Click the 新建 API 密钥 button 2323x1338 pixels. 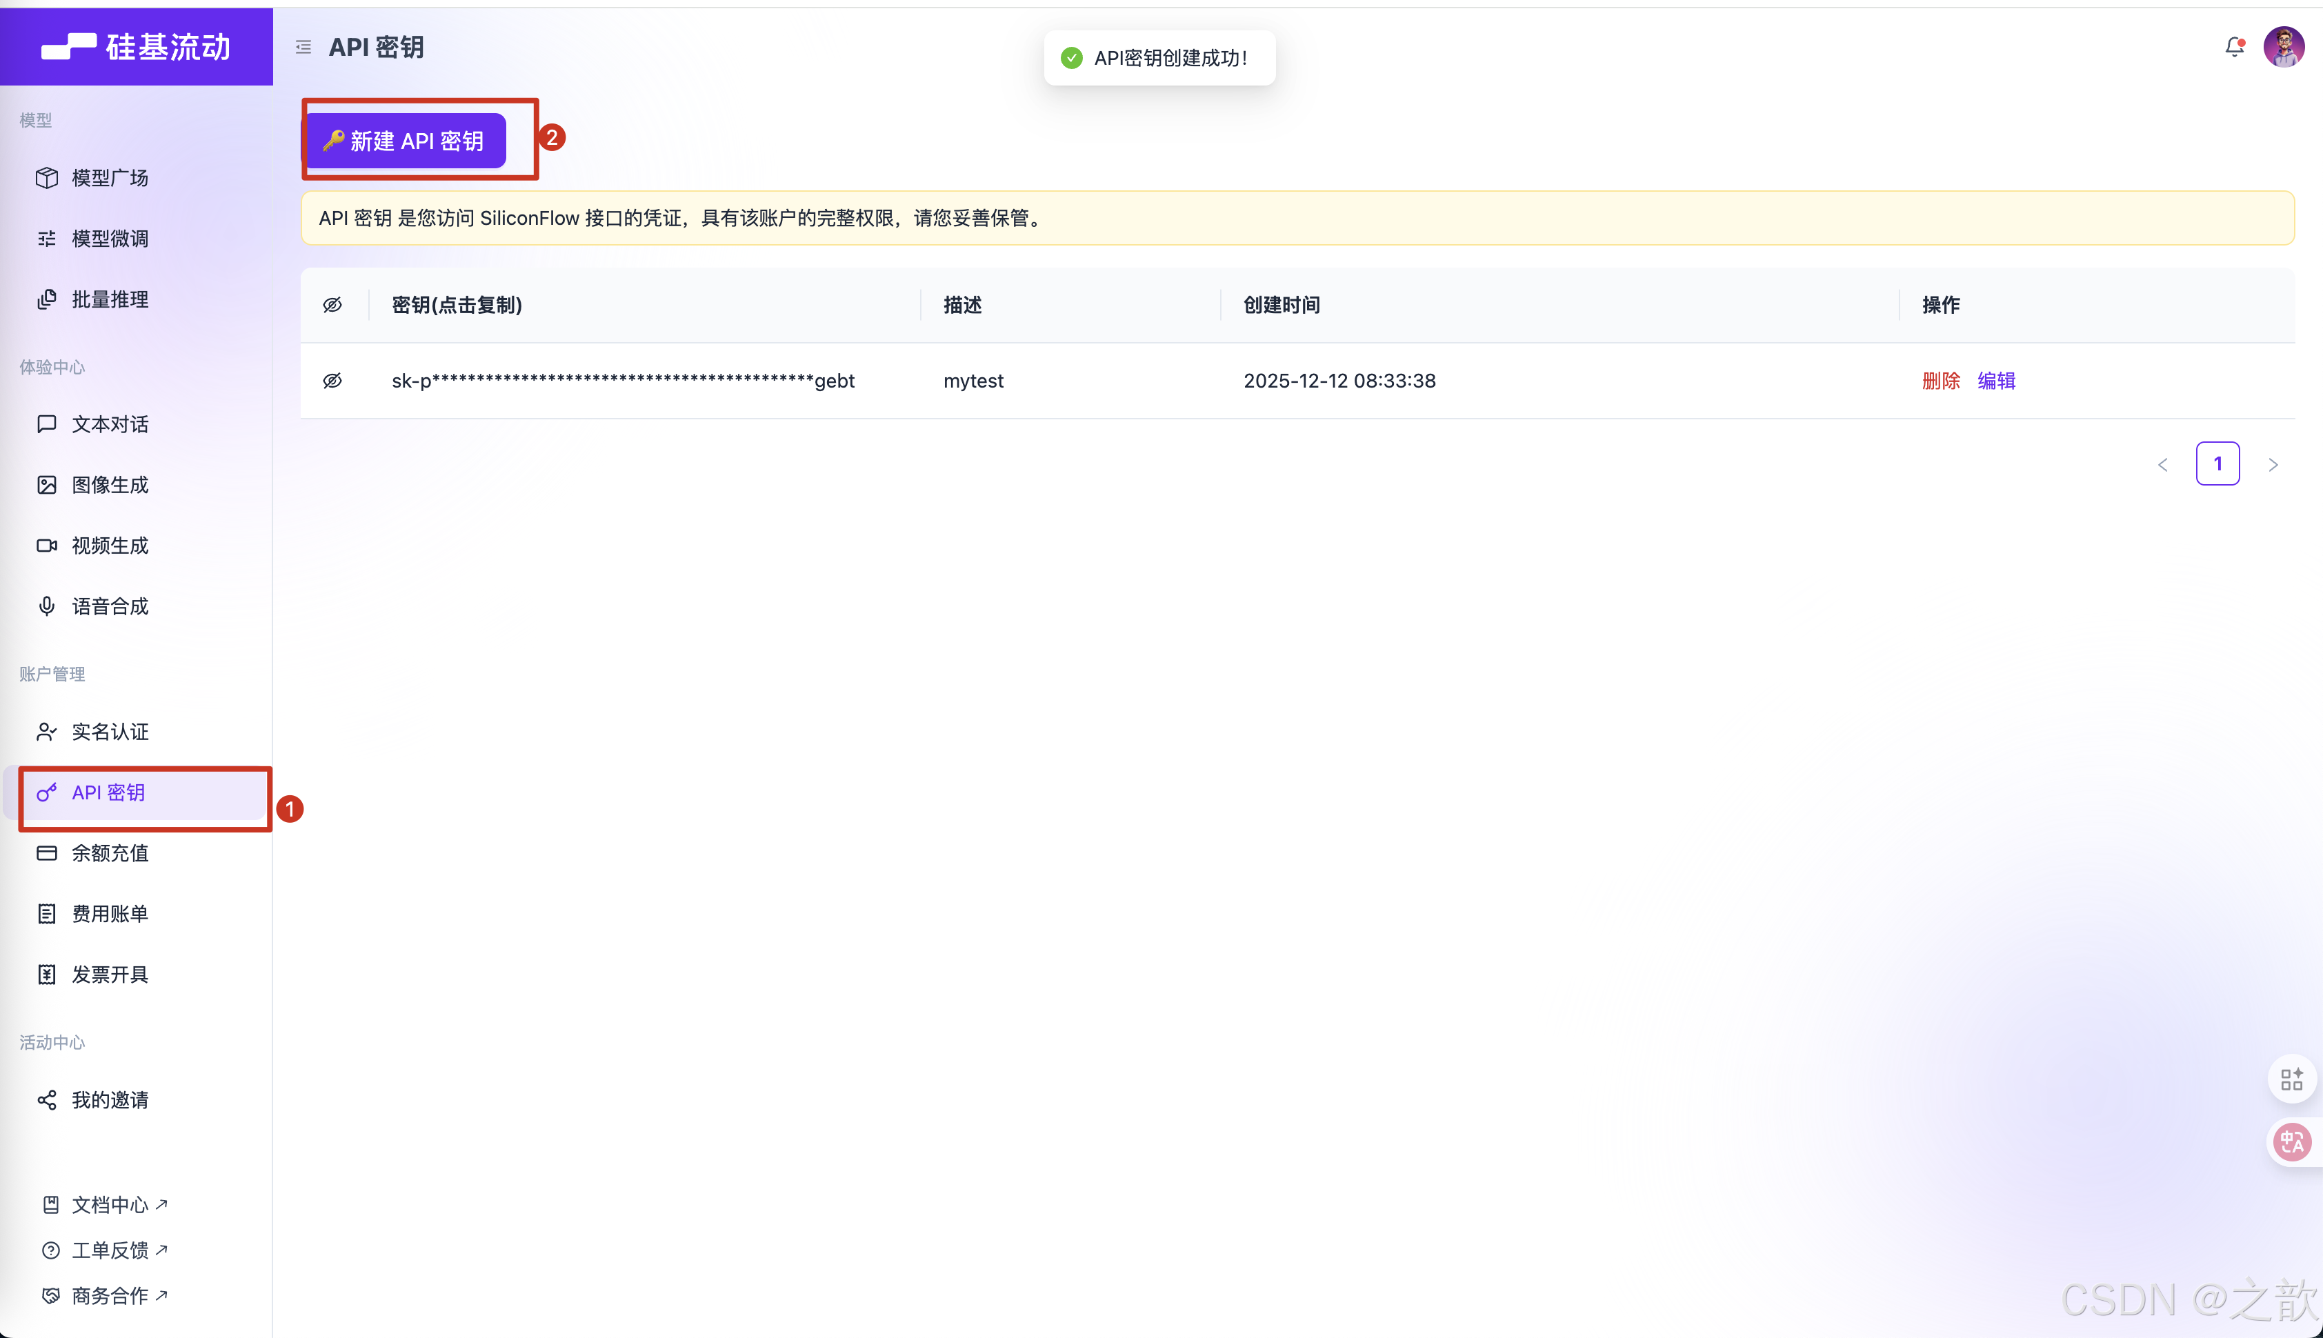tap(407, 141)
